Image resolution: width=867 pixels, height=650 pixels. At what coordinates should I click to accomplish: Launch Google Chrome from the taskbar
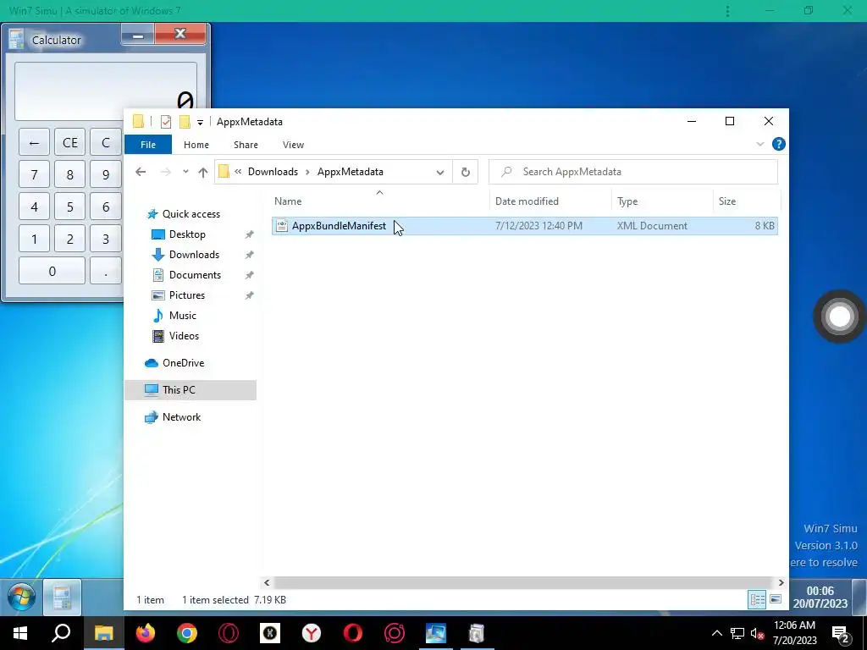coord(187,633)
